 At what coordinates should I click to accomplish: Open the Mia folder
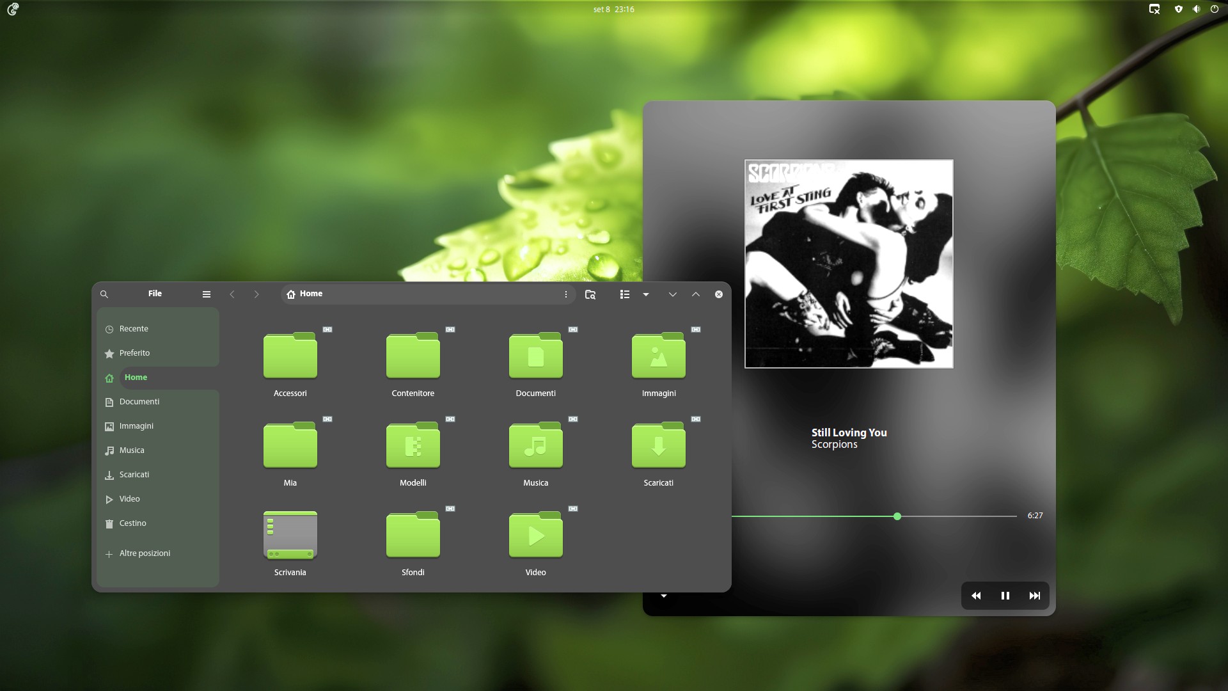(290, 445)
